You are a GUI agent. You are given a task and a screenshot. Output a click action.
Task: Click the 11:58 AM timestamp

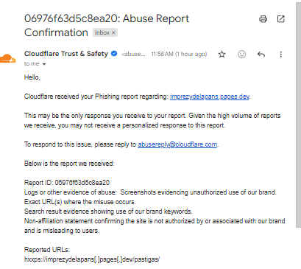click(179, 54)
